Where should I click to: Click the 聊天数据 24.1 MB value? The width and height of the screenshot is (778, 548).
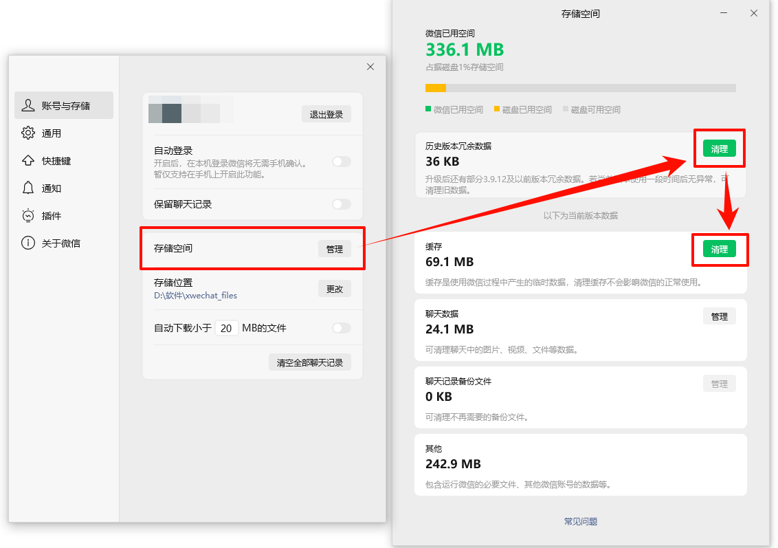click(449, 329)
